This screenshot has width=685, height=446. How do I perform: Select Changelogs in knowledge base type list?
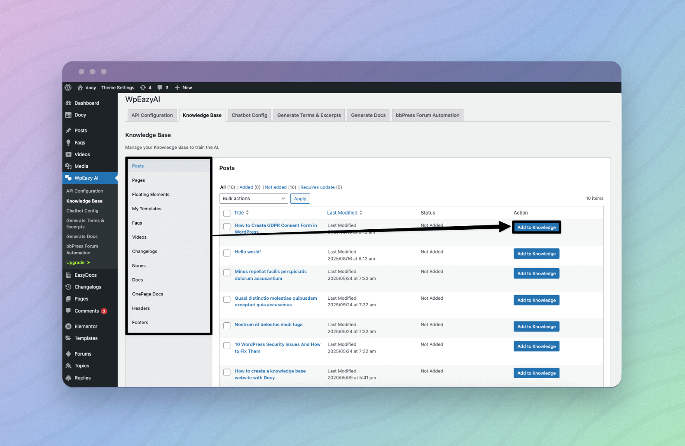145,251
